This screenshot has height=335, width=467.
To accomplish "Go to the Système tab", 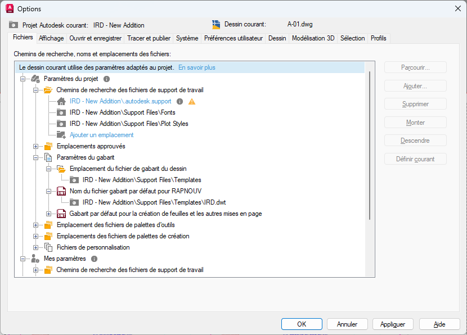I will [x=187, y=38].
